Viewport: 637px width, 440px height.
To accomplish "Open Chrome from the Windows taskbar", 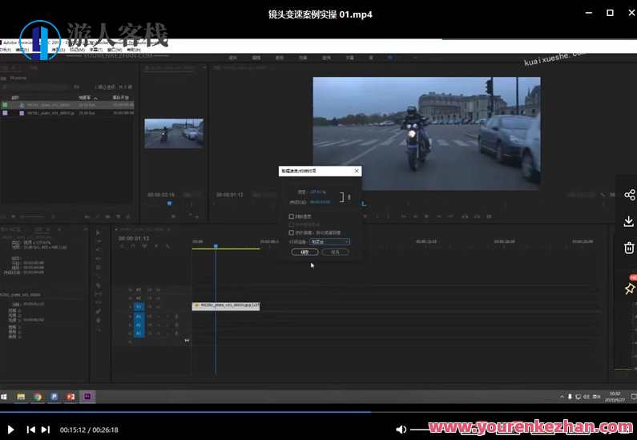I will pos(38,397).
